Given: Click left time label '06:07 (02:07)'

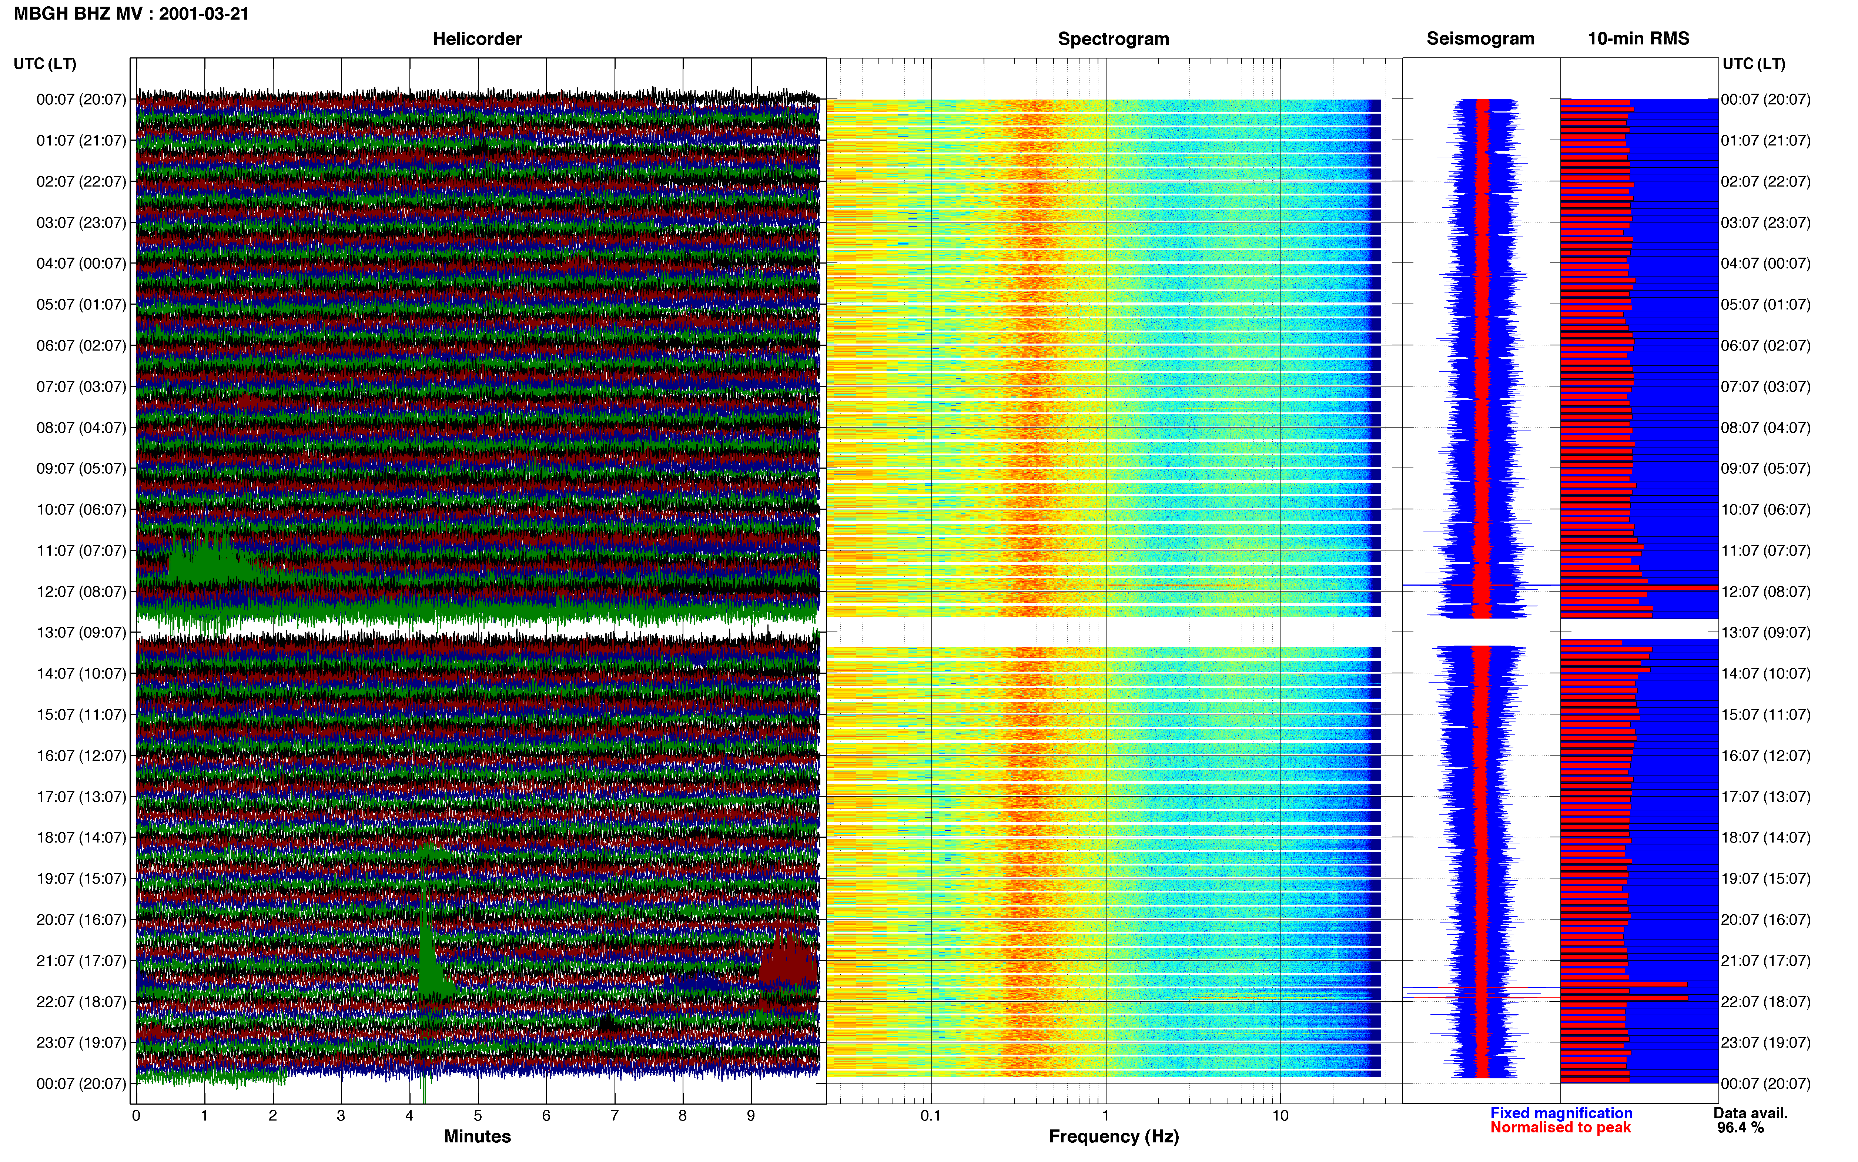Looking at the screenshot, I should 81,346.
